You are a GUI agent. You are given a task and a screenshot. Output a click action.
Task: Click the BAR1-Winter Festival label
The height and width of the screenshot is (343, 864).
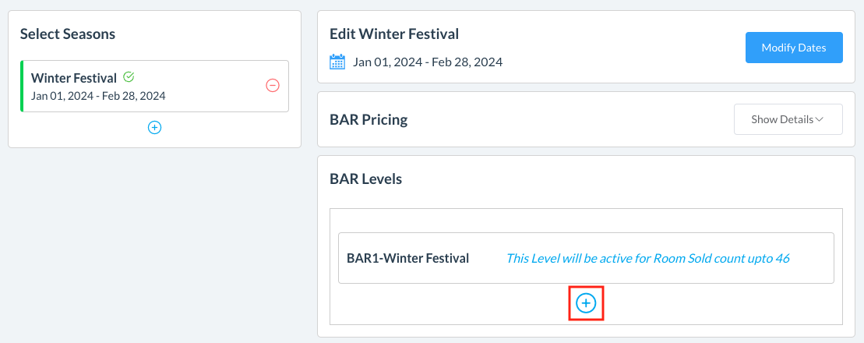point(407,258)
